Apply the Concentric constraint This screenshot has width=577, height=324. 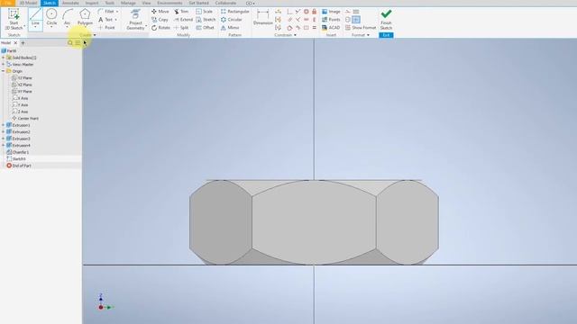(x=307, y=12)
